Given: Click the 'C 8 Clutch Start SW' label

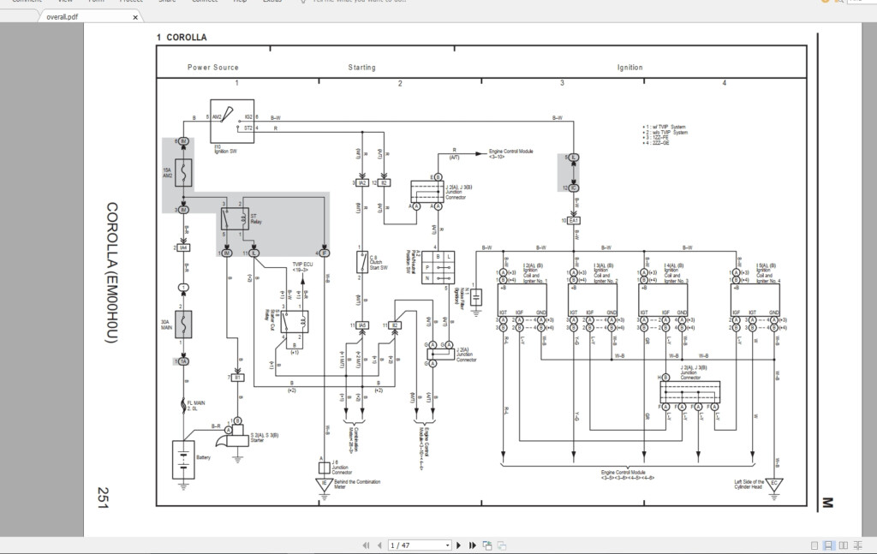Looking at the screenshot, I should (379, 262).
